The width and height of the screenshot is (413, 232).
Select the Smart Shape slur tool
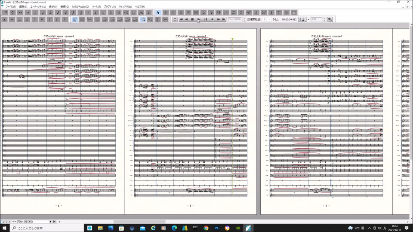[234, 12]
